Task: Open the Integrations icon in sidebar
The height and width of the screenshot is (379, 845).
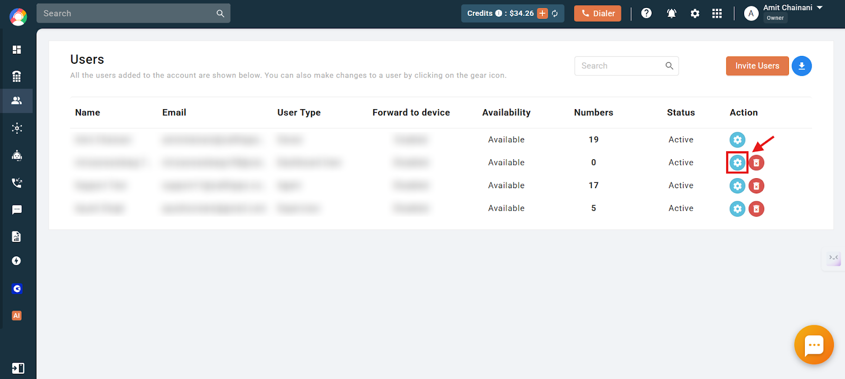Action: pyautogui.click(x=17, y=128)
